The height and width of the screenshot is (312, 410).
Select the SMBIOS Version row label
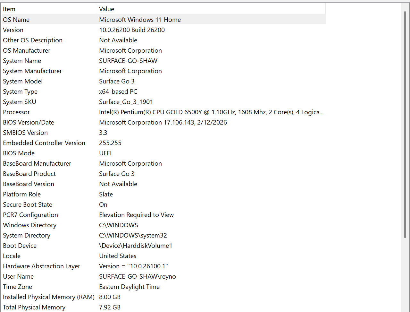pyautogui.click(x=25, y=133)
